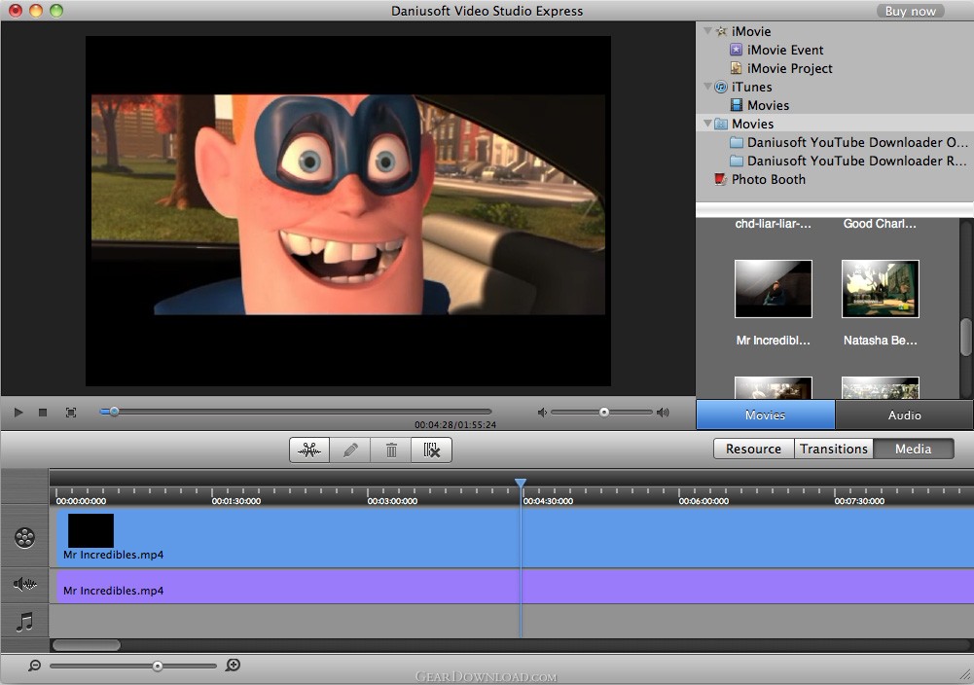This screenshot has width=974, height=685.
Task: Click the timeline zoom in magnifier
Action: 233,666
